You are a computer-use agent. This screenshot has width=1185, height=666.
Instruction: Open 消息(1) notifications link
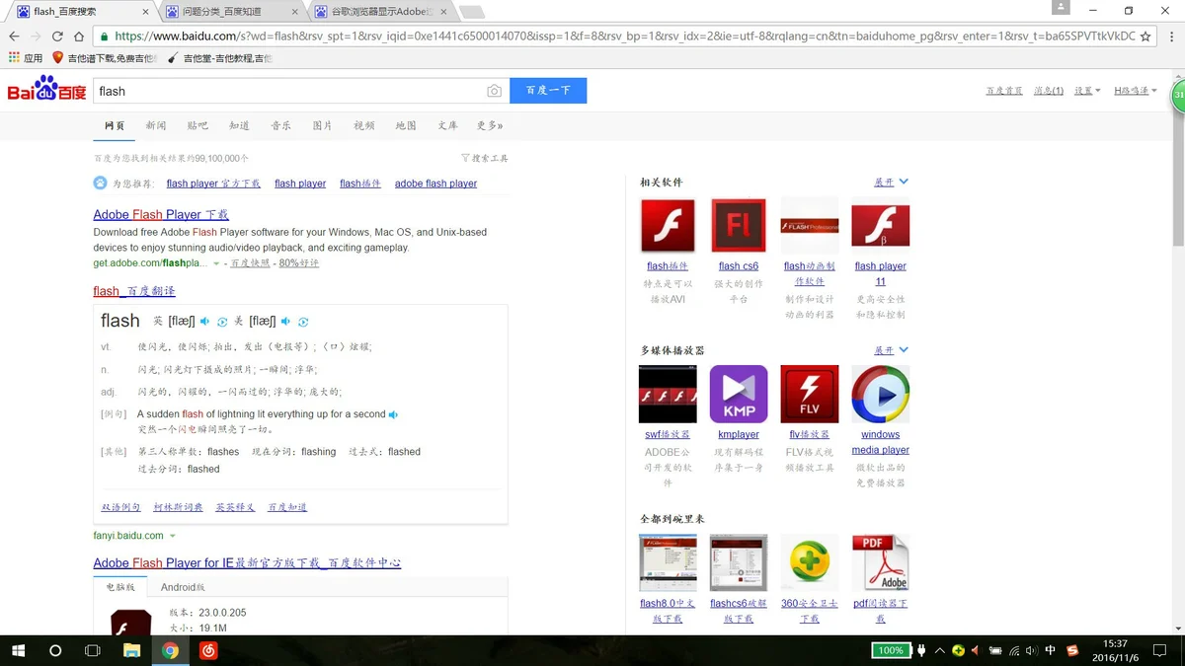pyautogui.click(x=1049, y=91)
